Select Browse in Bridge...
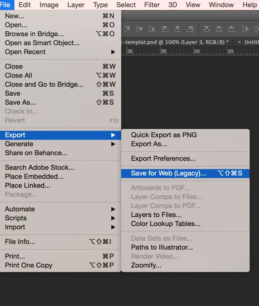 (60, 34)
